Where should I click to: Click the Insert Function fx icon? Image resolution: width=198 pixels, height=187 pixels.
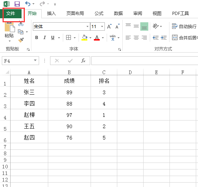tap(83, 61)
